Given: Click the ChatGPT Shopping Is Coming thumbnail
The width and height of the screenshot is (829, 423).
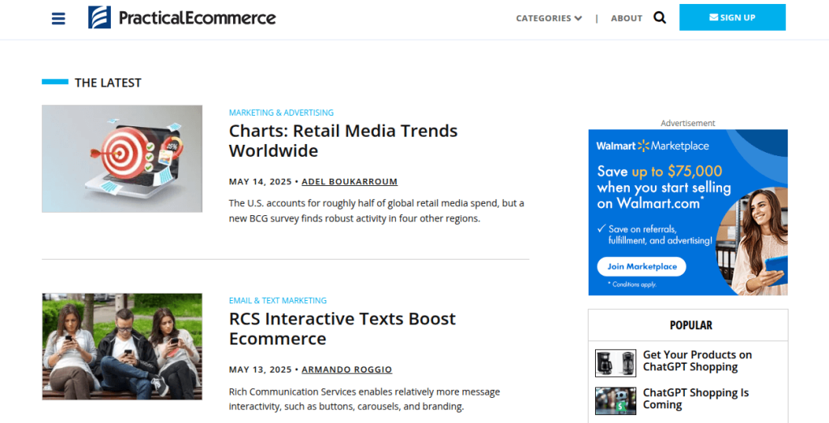Looking at the screenshot, I should click(615, 401).
